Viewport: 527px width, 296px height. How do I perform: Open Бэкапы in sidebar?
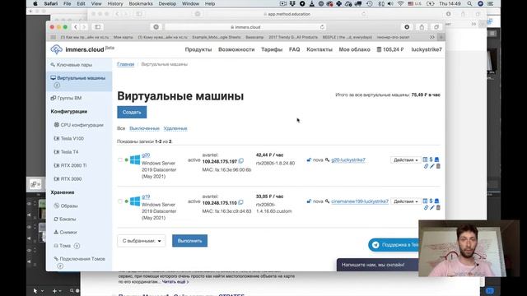[x=65, y=219]
